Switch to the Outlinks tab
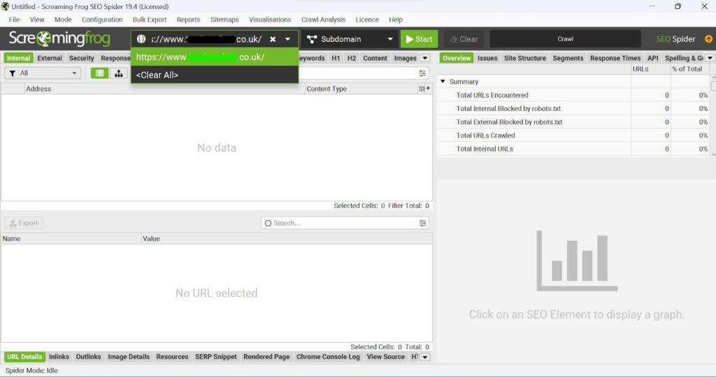 point(88,357)
